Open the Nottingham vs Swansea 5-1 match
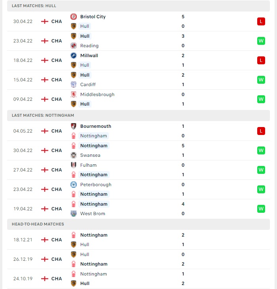This screenshot has height=289, width=277. point(138,150)
